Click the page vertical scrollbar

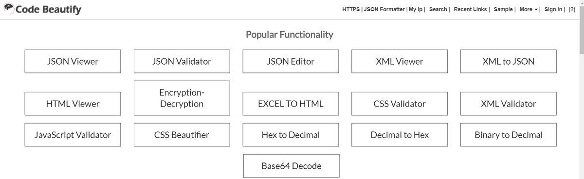click(x=581, y=89)
